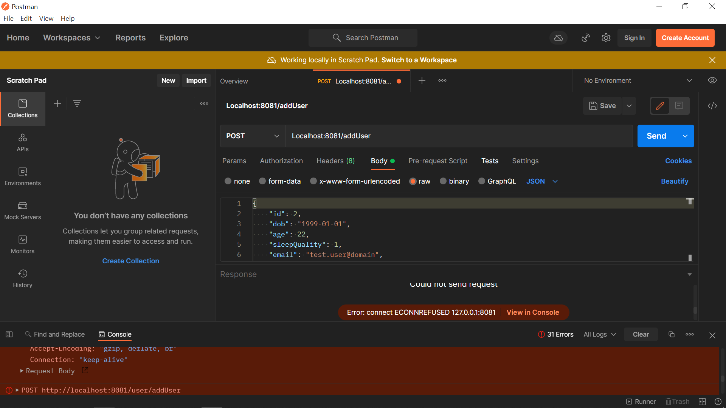Add a new request tab with plus
The image size is (726, 408).
pos(422,80)
